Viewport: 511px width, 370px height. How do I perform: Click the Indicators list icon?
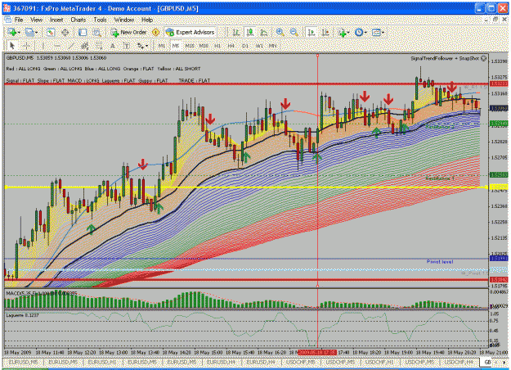coord(342,32)
